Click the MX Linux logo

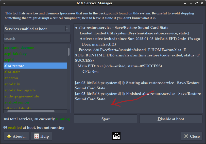pos(116,136)
